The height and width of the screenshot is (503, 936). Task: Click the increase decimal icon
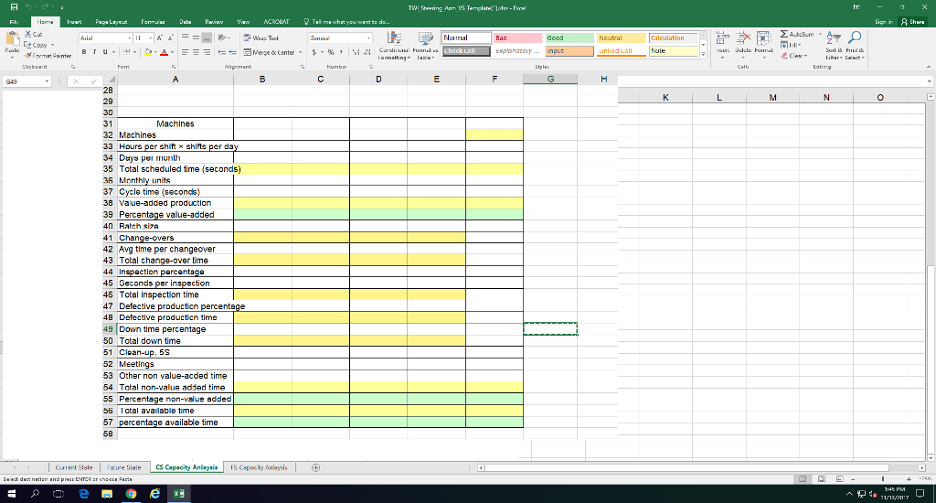[356, 52]
